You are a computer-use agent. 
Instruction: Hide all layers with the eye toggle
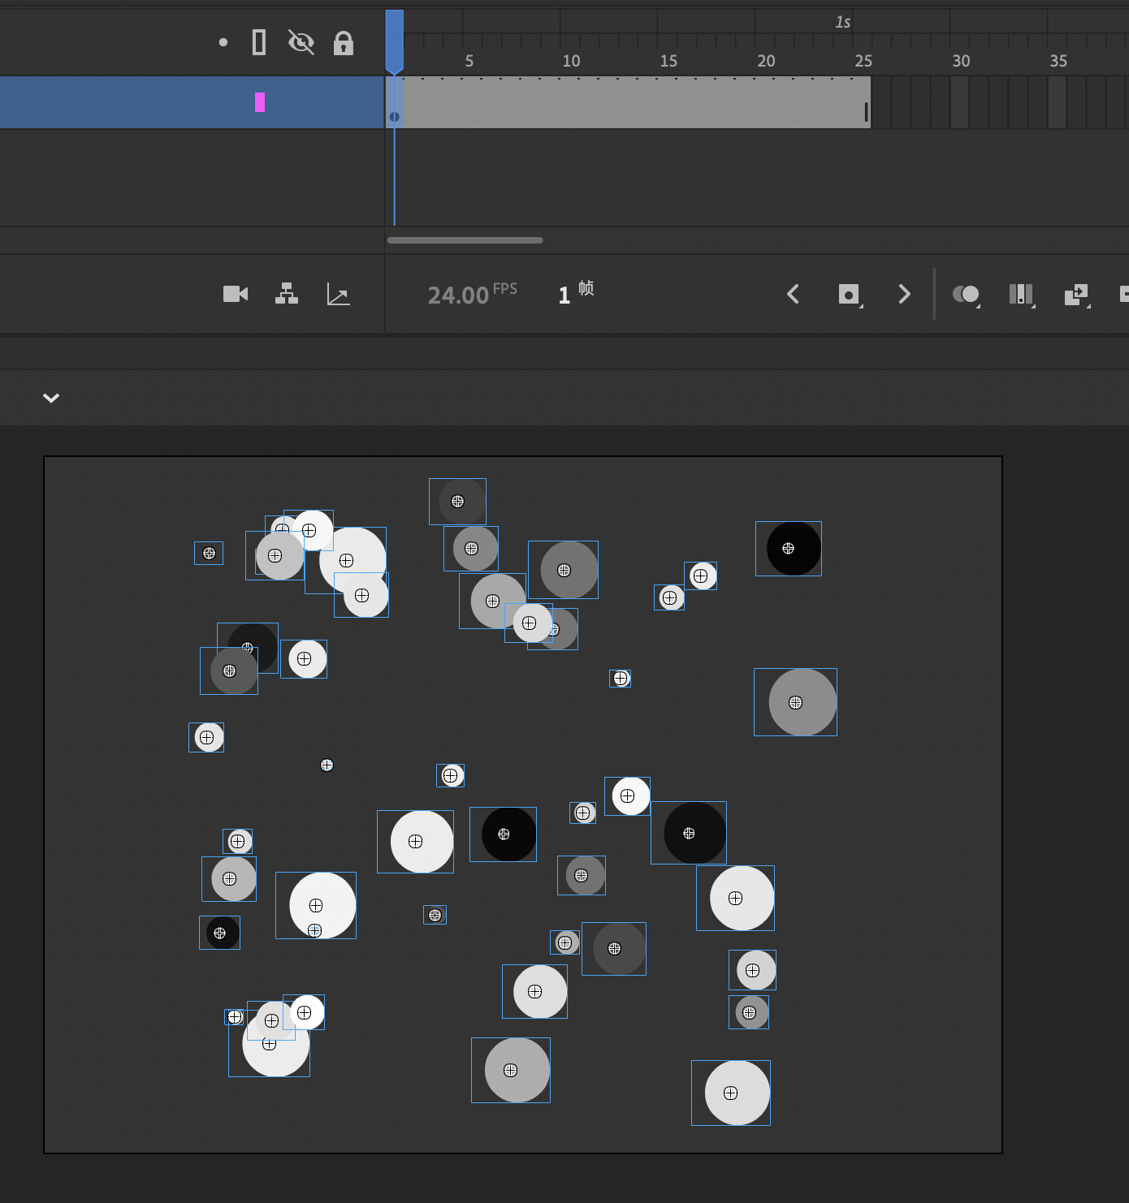point(299,42)
